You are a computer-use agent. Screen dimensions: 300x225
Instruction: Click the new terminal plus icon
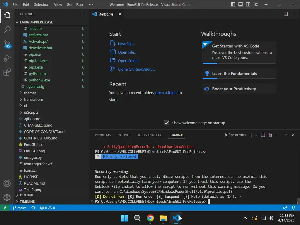coord(251,135)
